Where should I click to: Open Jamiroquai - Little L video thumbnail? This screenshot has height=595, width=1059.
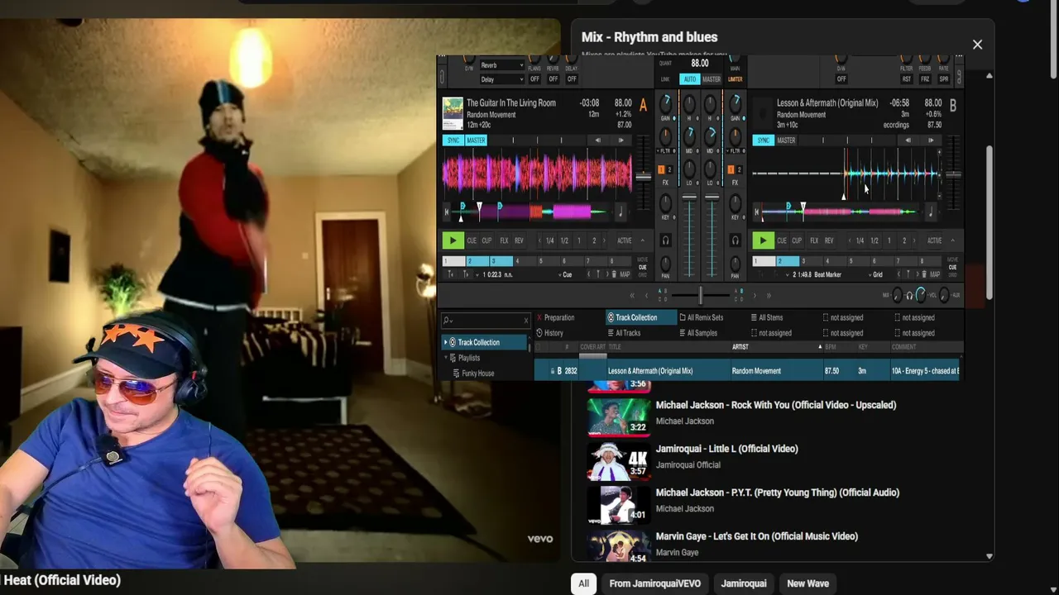click(x=619, y=461)
